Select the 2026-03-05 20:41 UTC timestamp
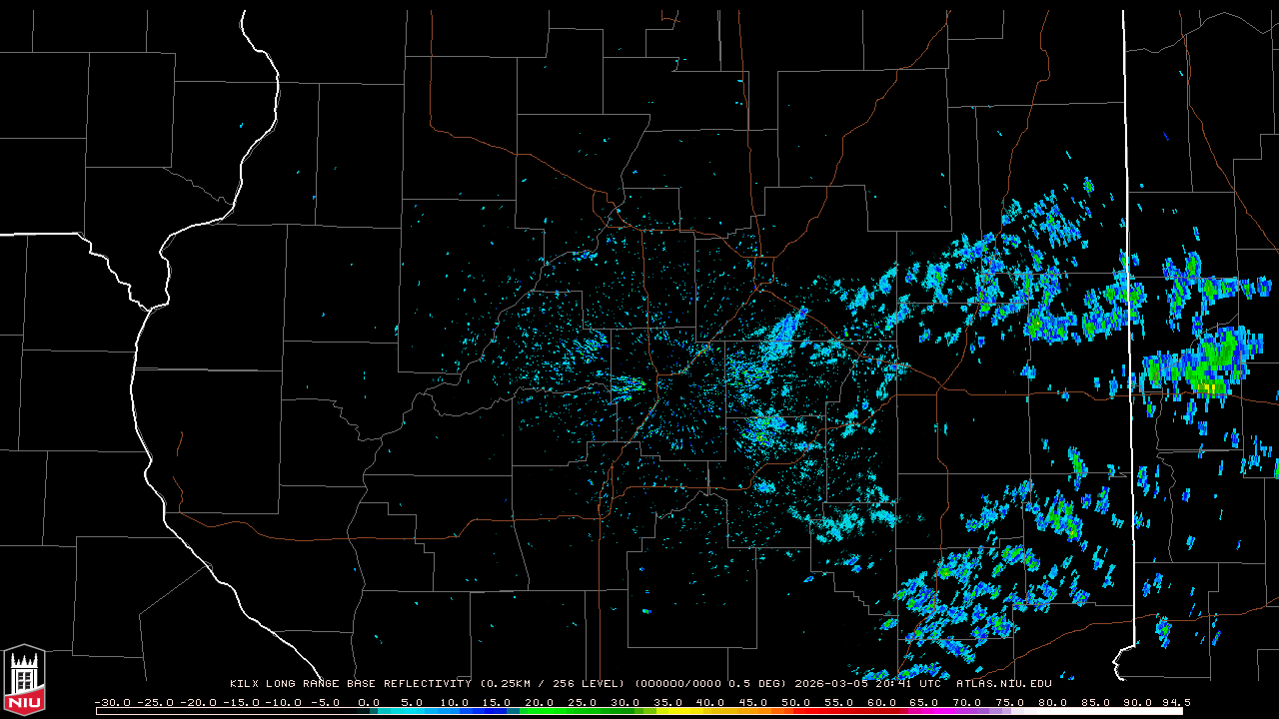 pyautogui.click(x=867, y=684)
